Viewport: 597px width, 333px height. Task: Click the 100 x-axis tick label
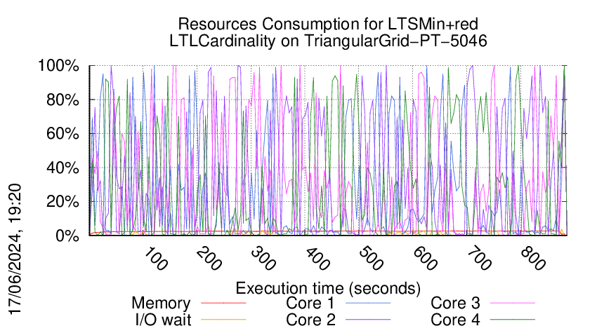[155, 259]
